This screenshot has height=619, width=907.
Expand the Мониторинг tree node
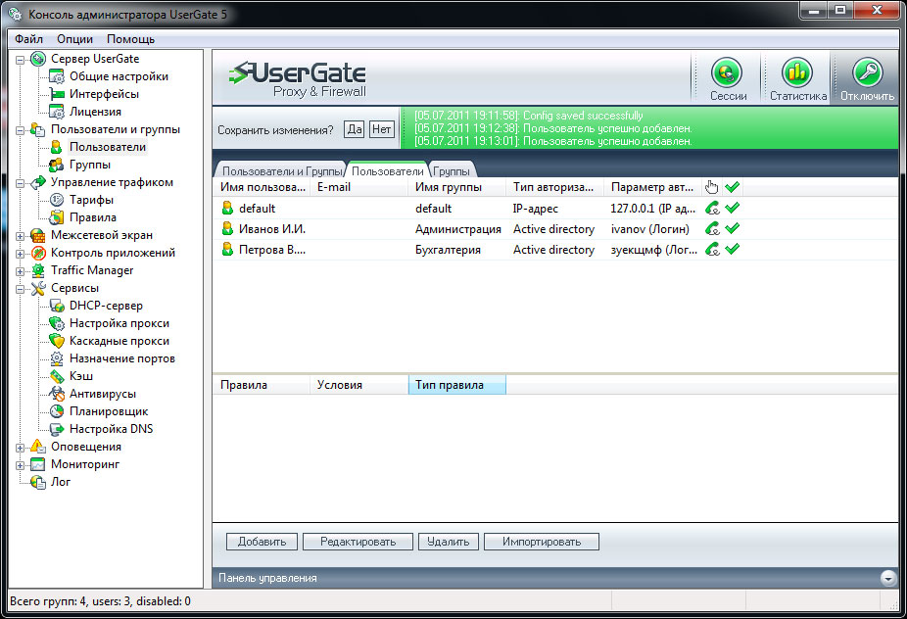(x=21, y=465)
